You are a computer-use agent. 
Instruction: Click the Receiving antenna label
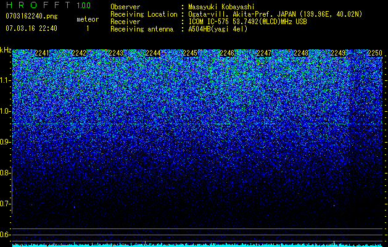[x=142, y=29]
